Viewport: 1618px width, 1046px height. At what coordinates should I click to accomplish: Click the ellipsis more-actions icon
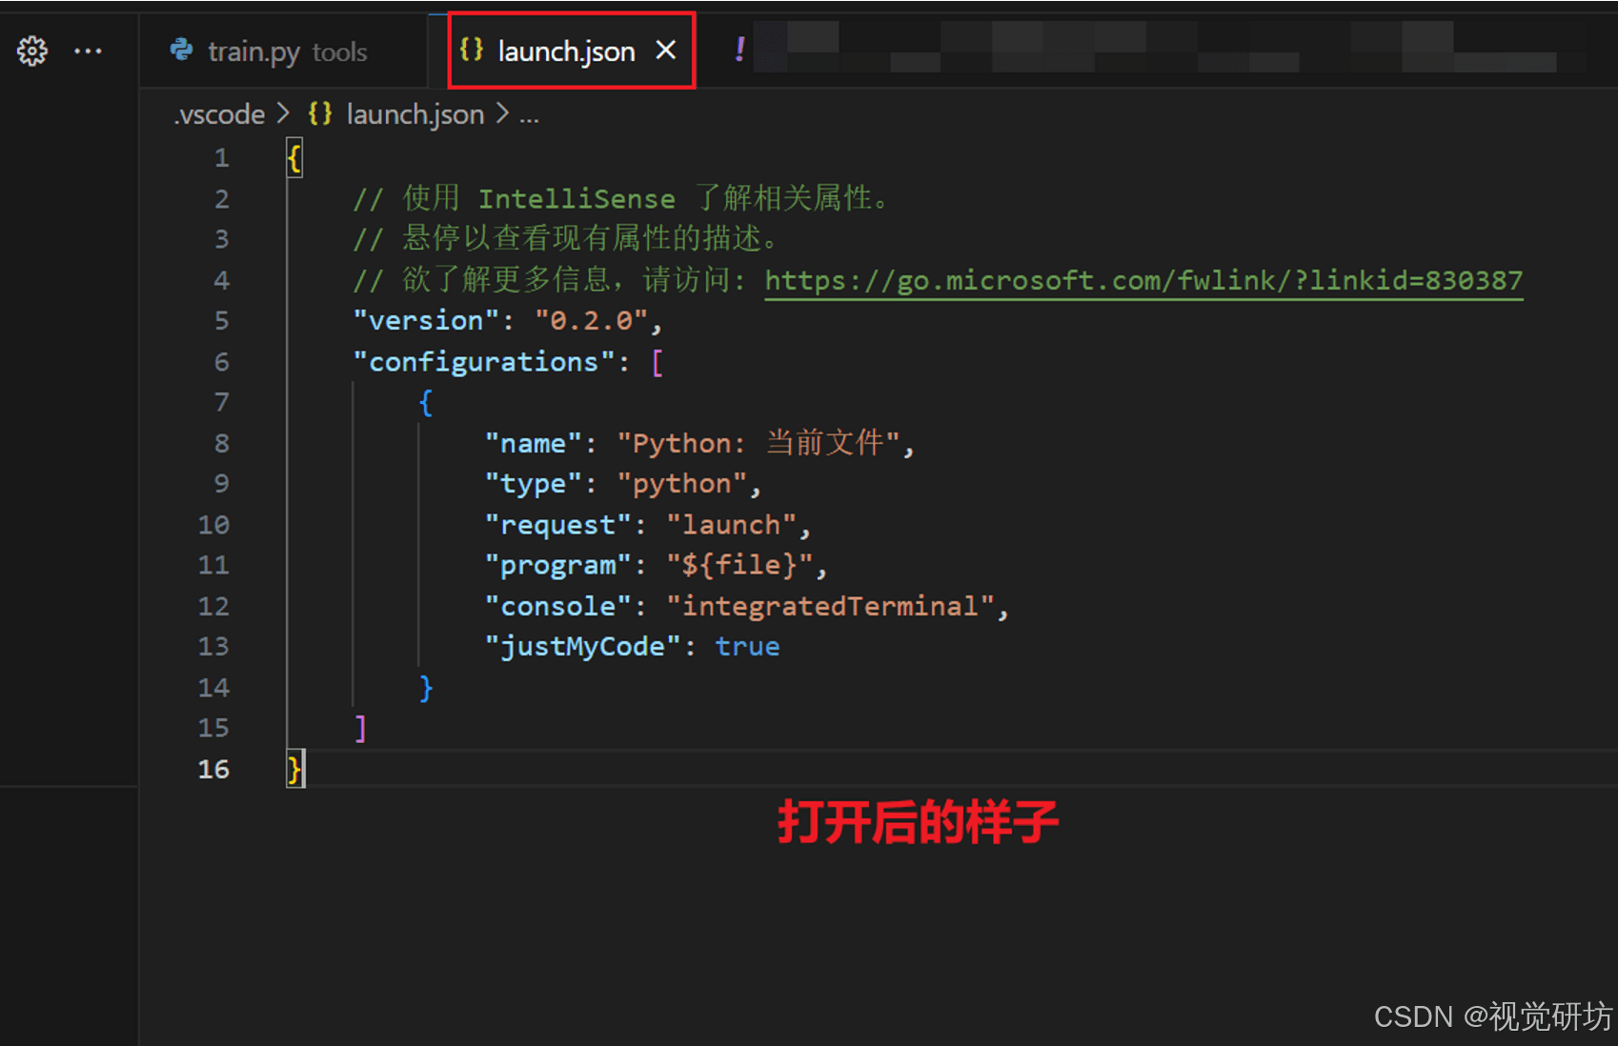coord(88,51)
